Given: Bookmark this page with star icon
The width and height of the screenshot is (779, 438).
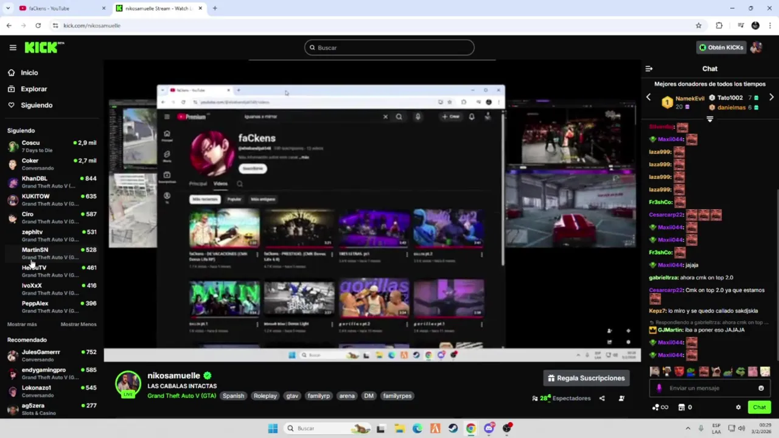Looking at the screenshot, I should click(x=699, y=26).
